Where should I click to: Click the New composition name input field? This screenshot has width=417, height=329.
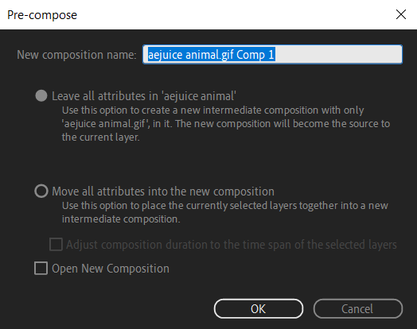[273, 54]
